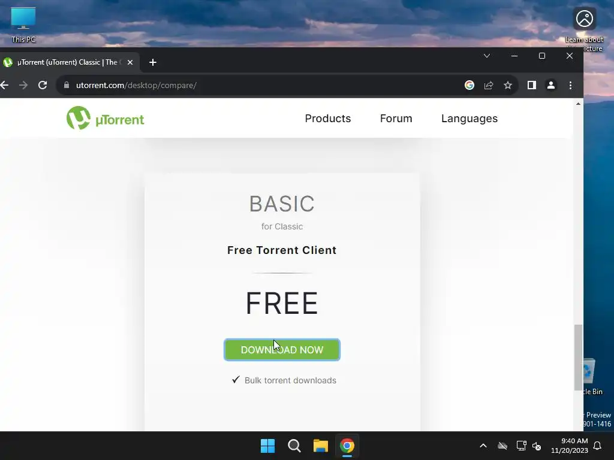Click the address bar URL field
Image resolution: width=614 pixels, height=460 pixels.
pyautogui.click(x=258, y=85)
